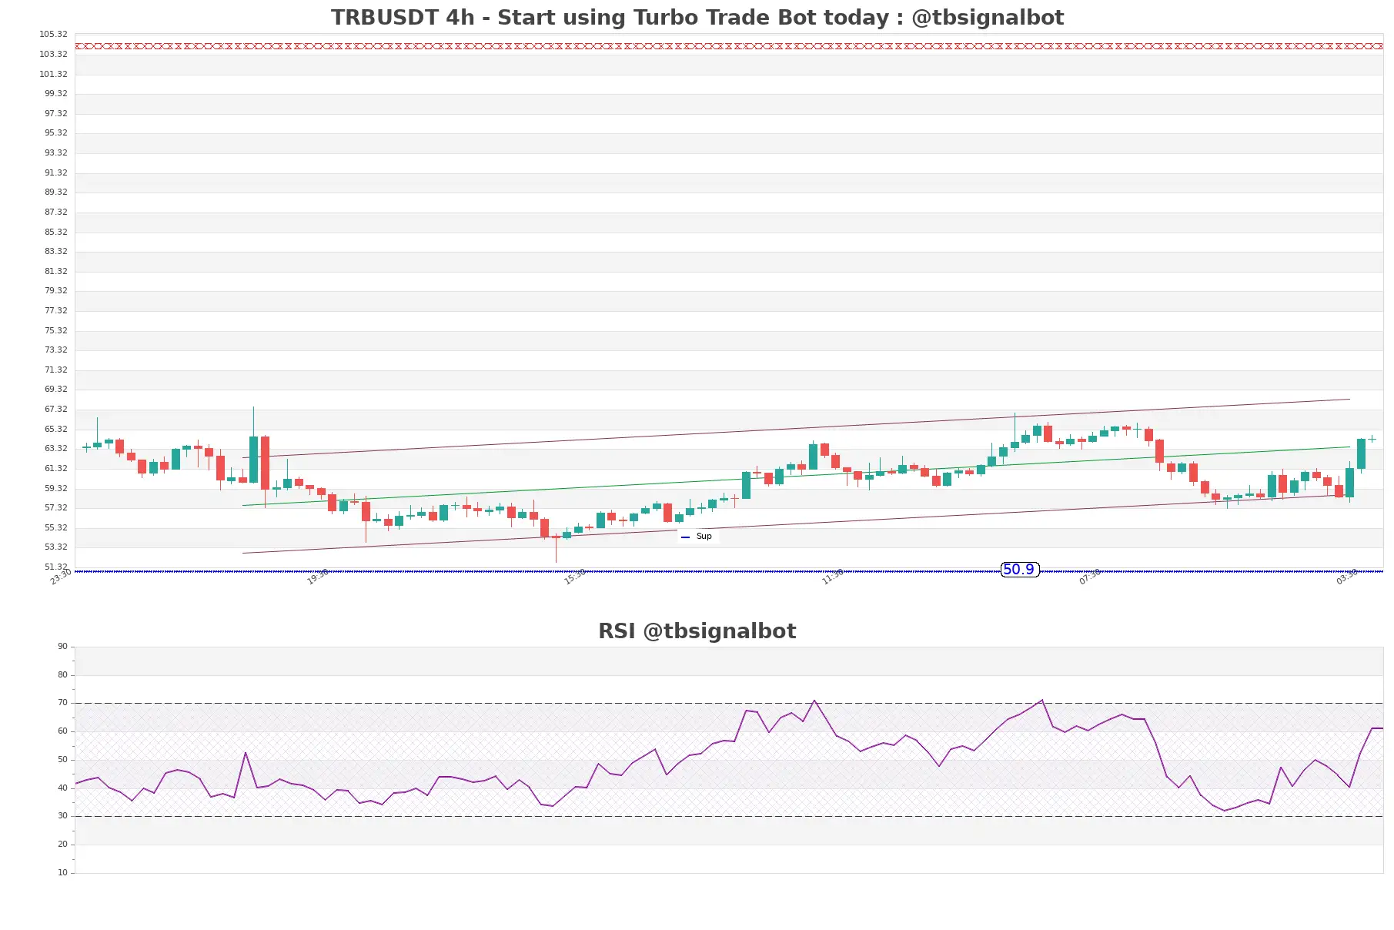Click the 71.32 price axis label
This screenshot has height=930, width=1394.
click(56, 370)
